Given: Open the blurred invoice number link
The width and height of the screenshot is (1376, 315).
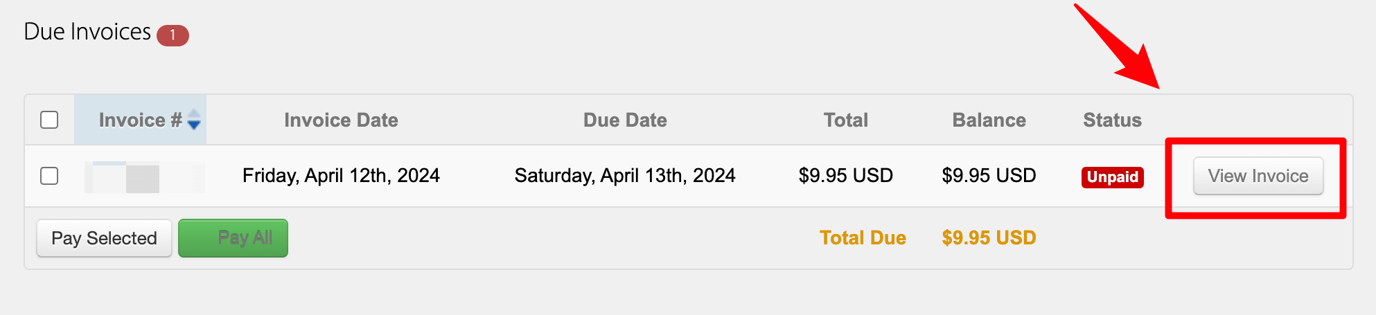Looking at the screenshot, I should tap(144, 177).
